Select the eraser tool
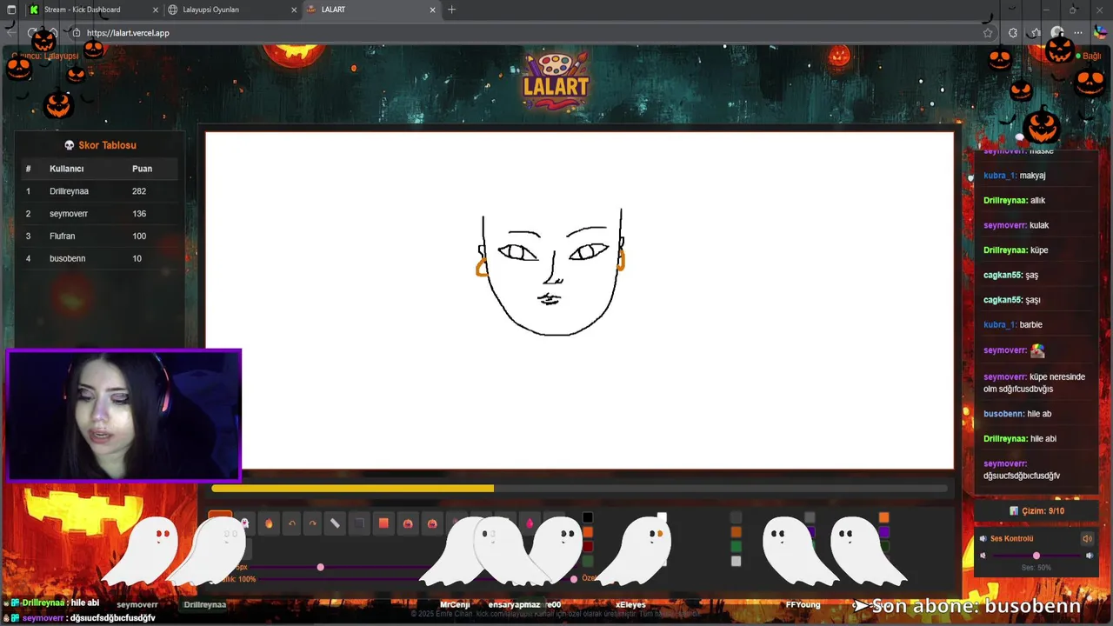This screenshot has width=1113, height=626. click(335, 523)
